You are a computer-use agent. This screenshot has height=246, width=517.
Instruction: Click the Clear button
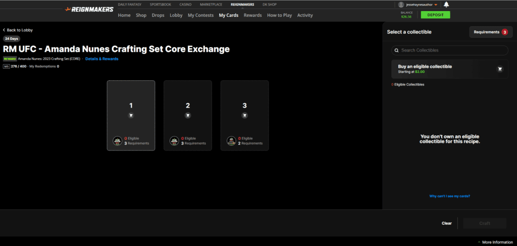[447, 223]
